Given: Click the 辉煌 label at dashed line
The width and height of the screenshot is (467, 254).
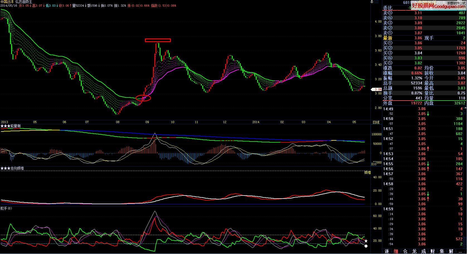Looking at the screenshot, I should [368, 173].
